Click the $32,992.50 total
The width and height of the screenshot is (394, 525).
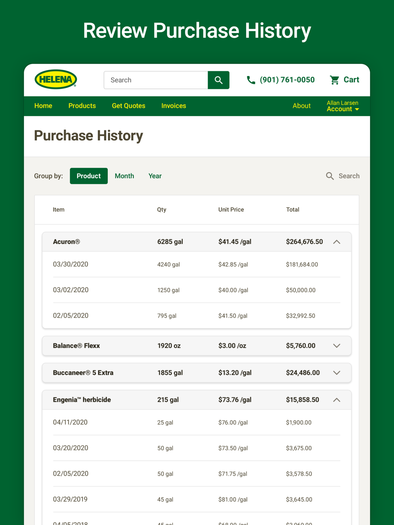(x=301, y=316)
